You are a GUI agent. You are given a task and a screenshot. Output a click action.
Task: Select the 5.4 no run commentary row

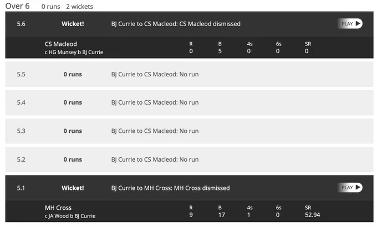tap(189, 102)
